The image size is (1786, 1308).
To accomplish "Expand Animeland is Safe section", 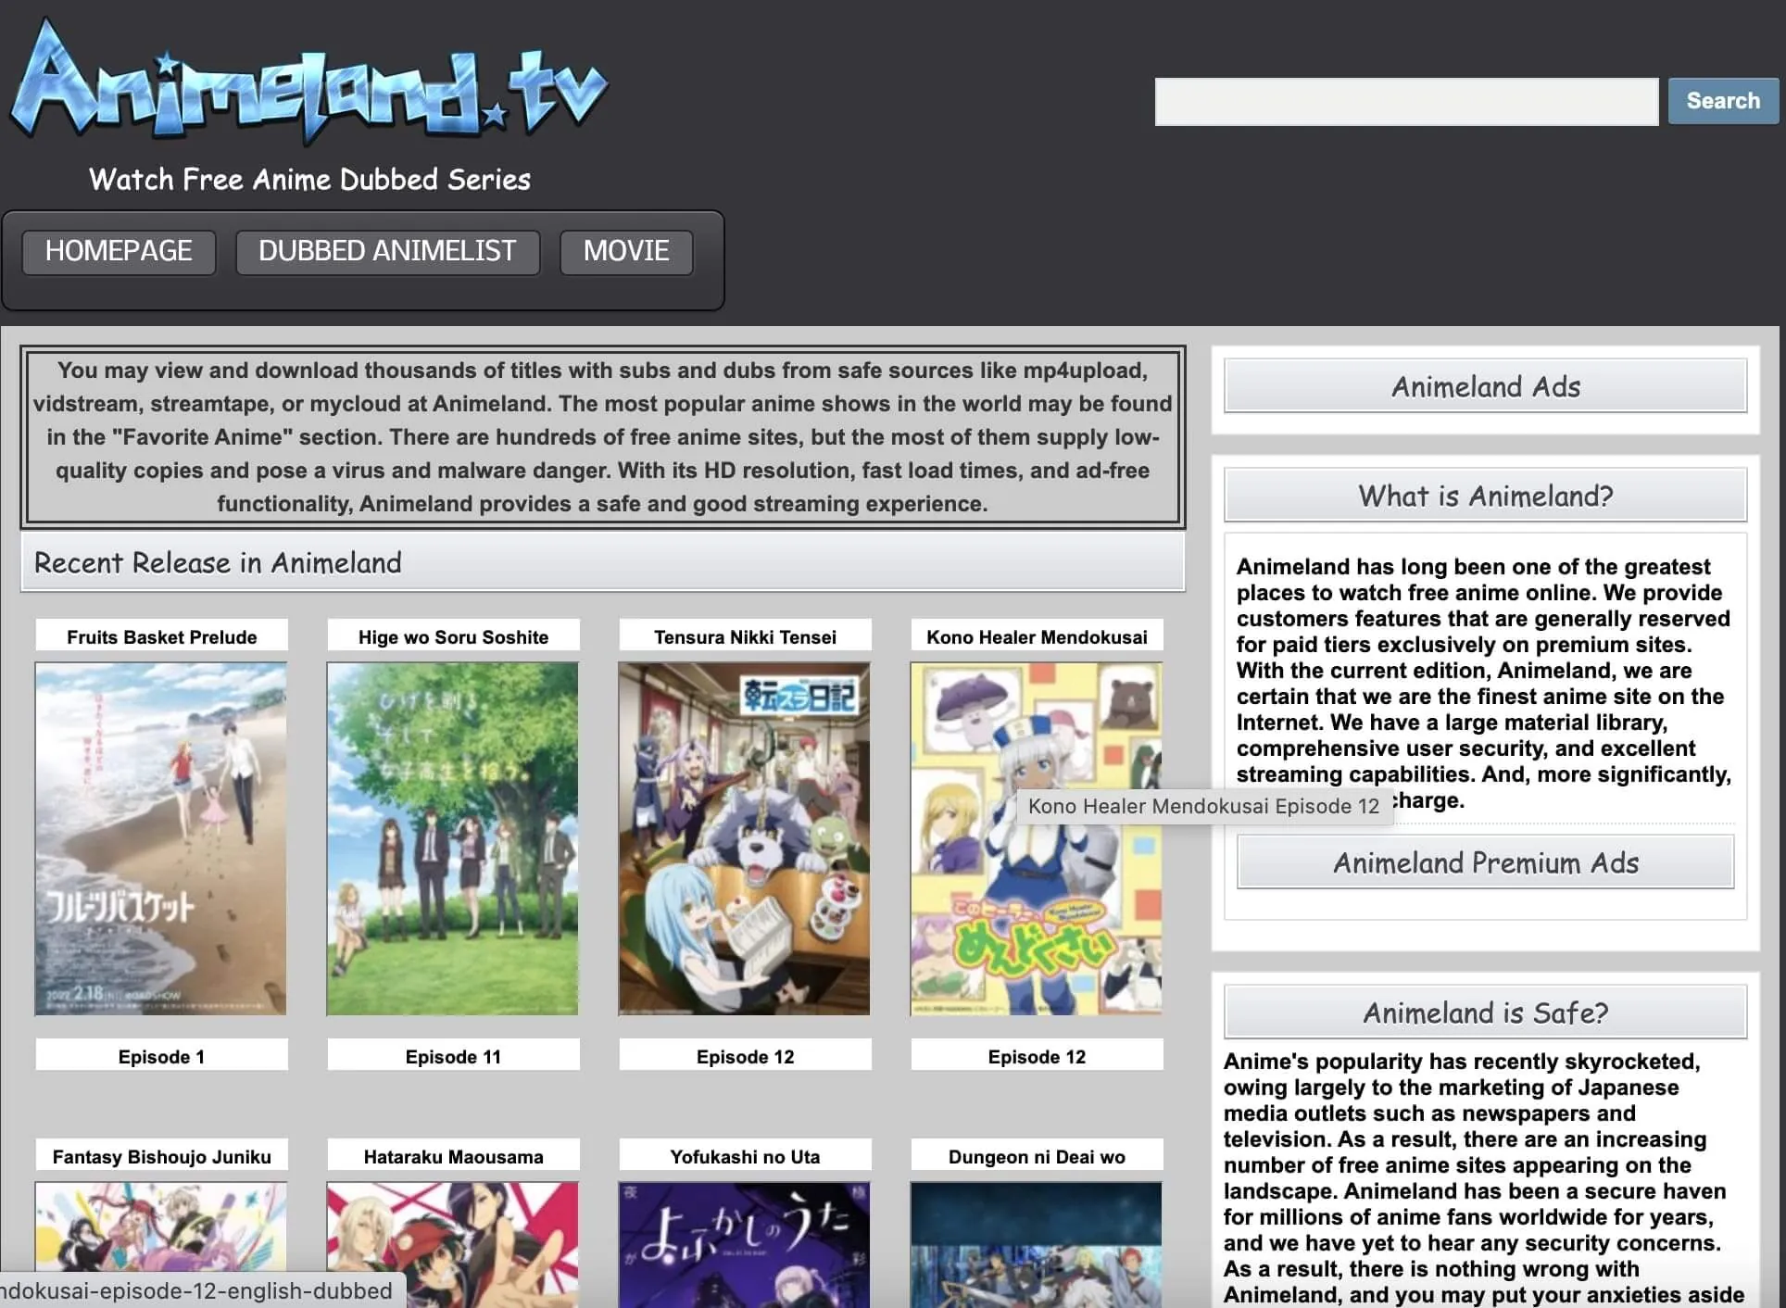I will tap(1485, 1012).
